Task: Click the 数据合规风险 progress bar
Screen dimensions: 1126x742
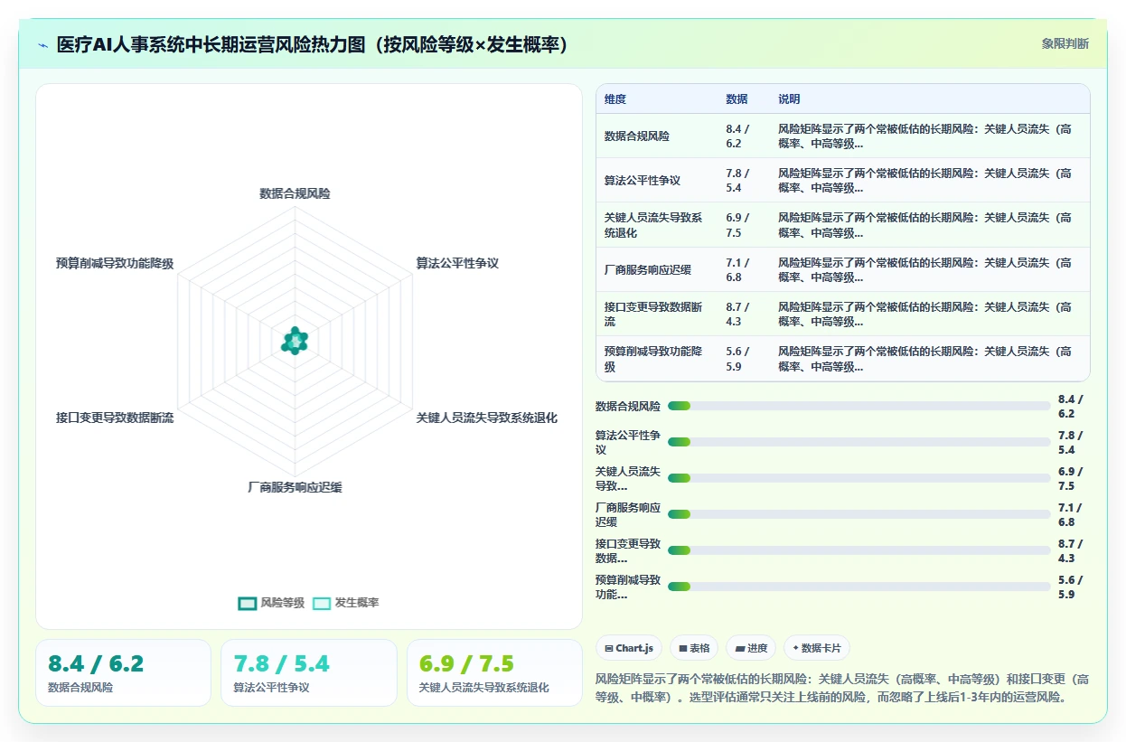Action: point(859,406)
